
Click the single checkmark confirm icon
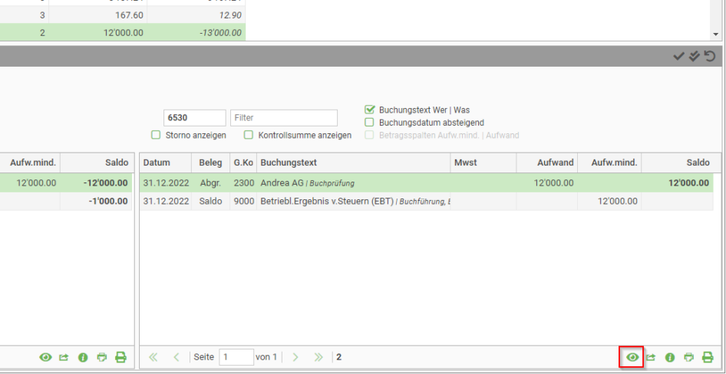(678, 57)
